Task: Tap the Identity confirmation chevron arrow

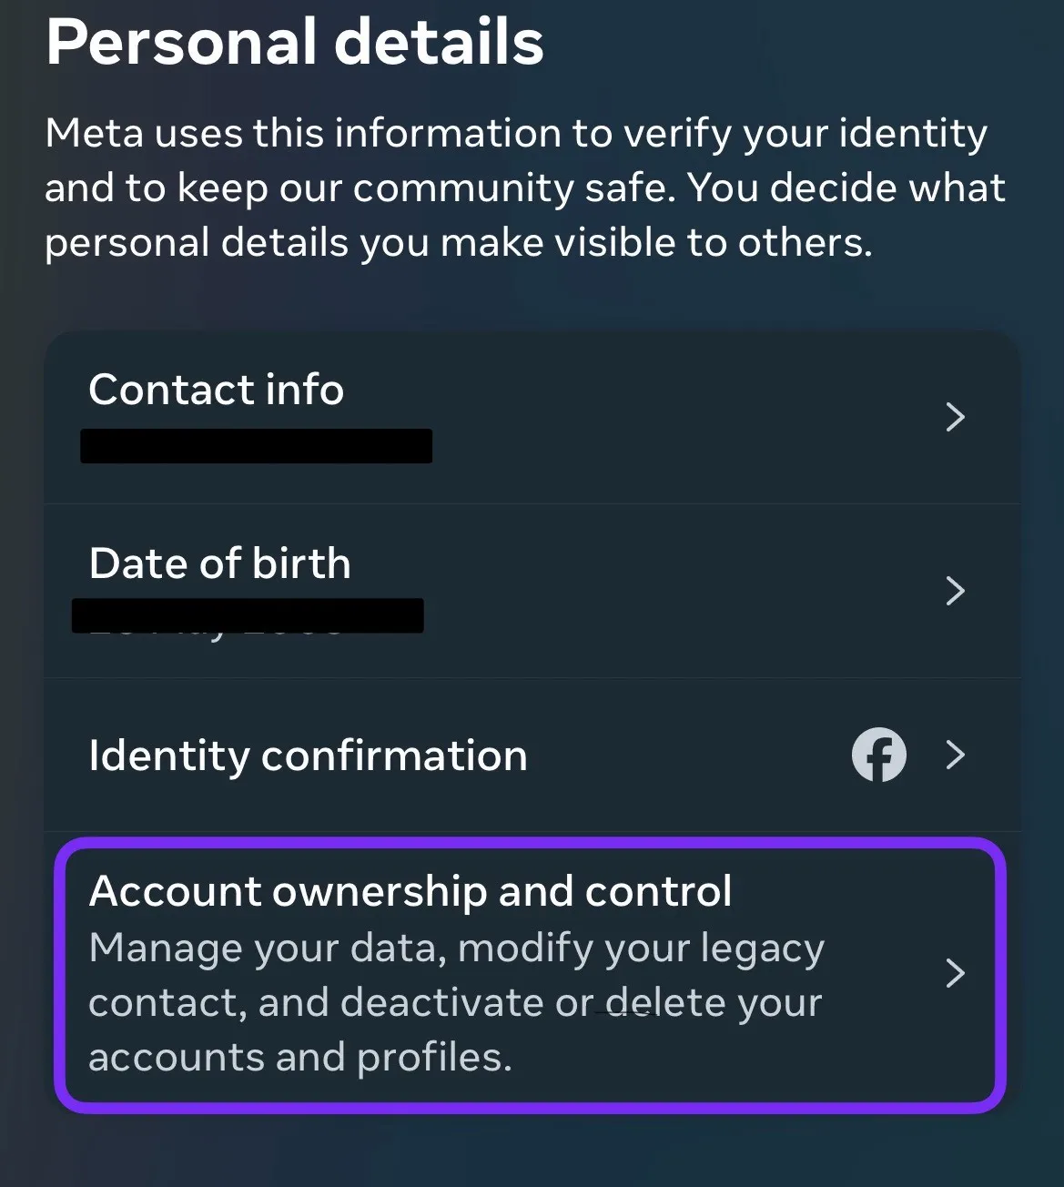Action: [x=955, y=755]
